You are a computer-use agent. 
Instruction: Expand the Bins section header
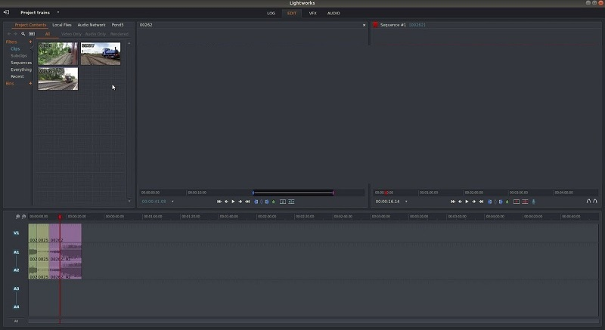pyautogui.click(x=10, y=83)
